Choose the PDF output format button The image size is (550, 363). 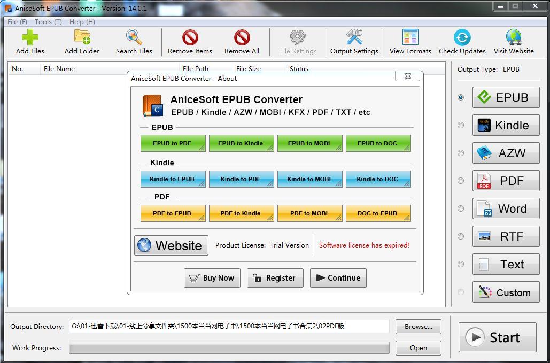[506, 181]
